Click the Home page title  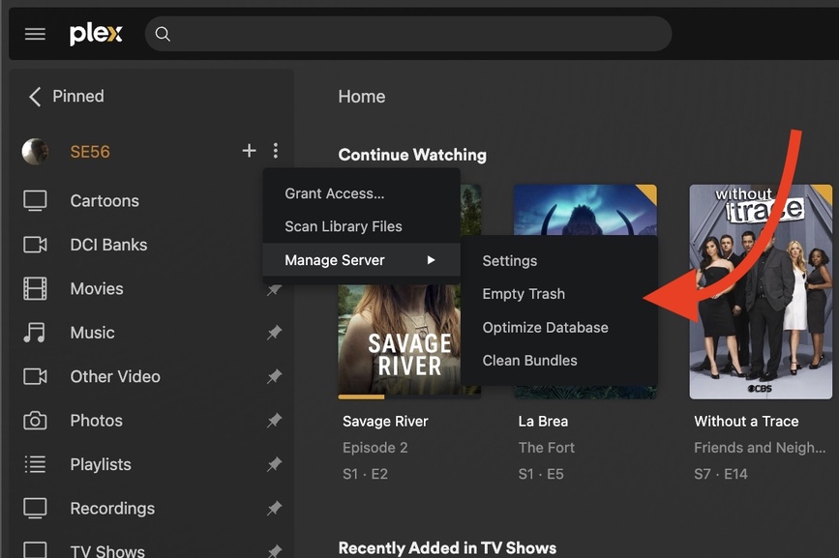pyautogui.click(x=362, y=97)
